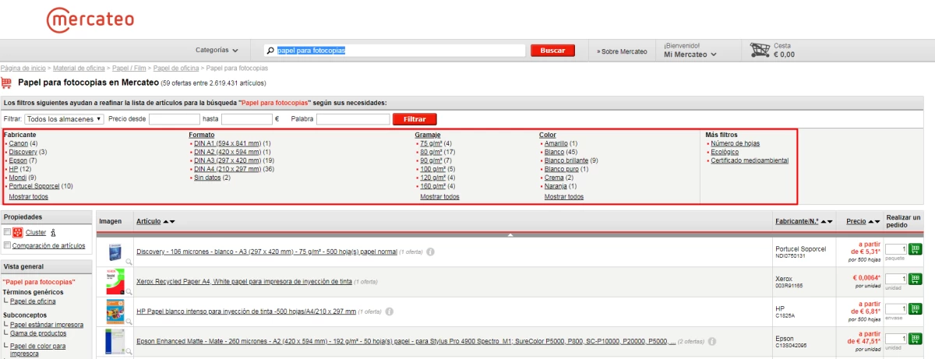935x359 pixels.
Task: Sort results by Precio column header
Action: pos(856,222)
